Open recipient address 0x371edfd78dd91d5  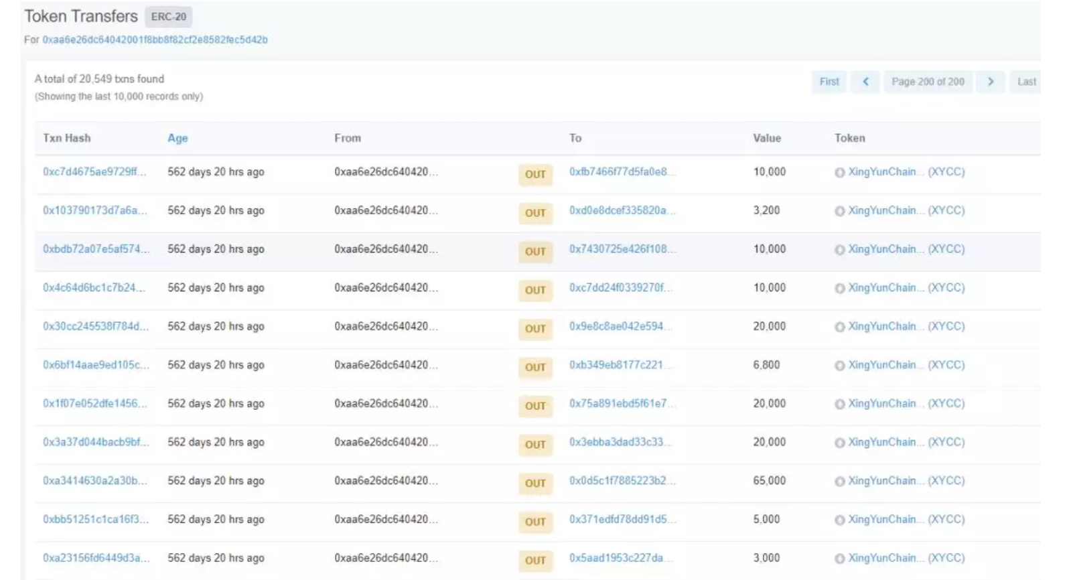coord(622,519)
